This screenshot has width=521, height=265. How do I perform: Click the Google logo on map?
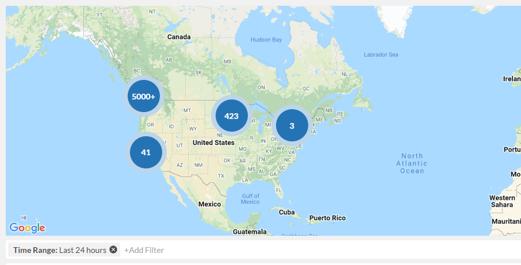27,228
